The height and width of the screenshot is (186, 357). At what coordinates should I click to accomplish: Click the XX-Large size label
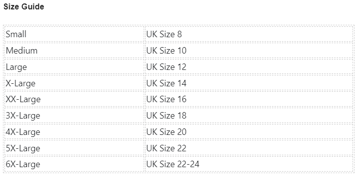[23, 100]
